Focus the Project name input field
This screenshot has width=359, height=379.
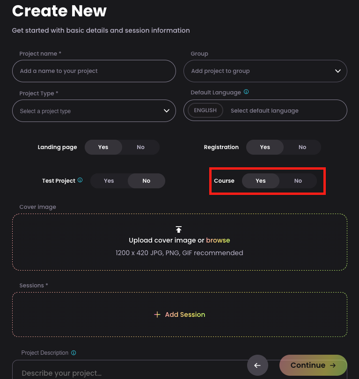tap(94, 71)
